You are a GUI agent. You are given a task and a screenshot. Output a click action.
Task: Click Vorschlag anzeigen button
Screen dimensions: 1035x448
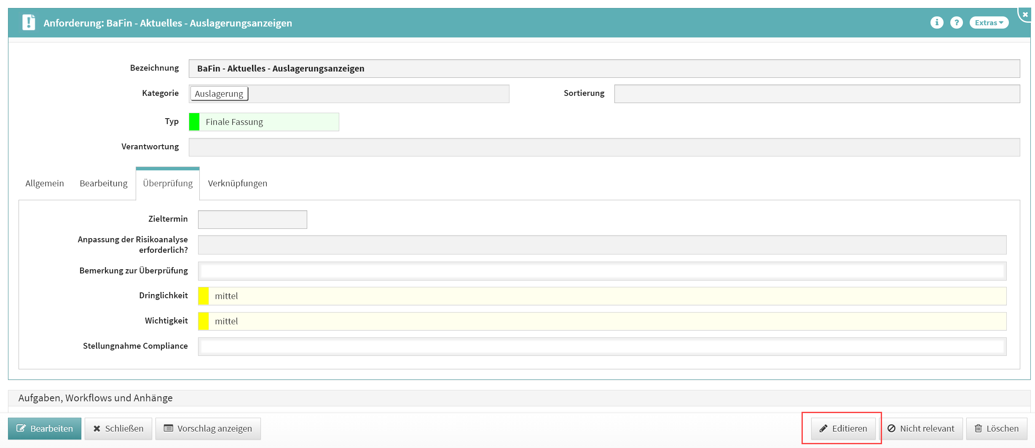pos(208,428)
